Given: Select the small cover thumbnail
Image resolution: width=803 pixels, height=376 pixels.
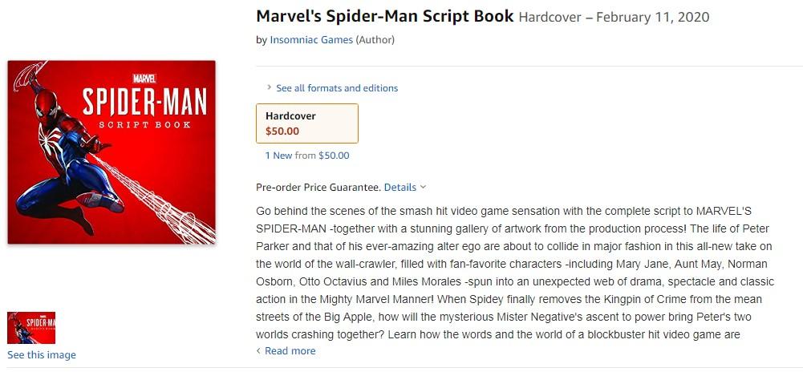Looking at the screenshot, I should [x=31, y=327].
